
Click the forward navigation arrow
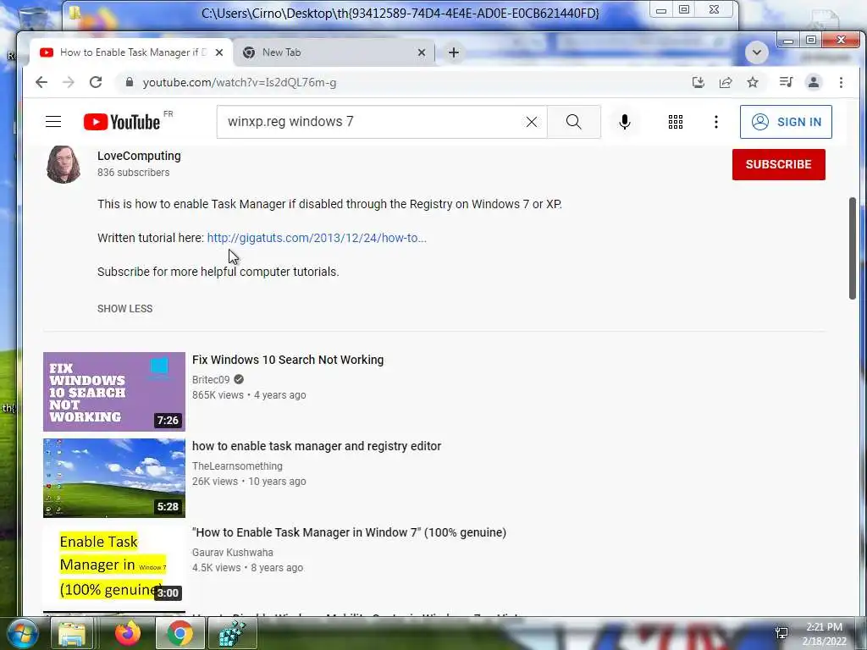[x=69, y=82]
